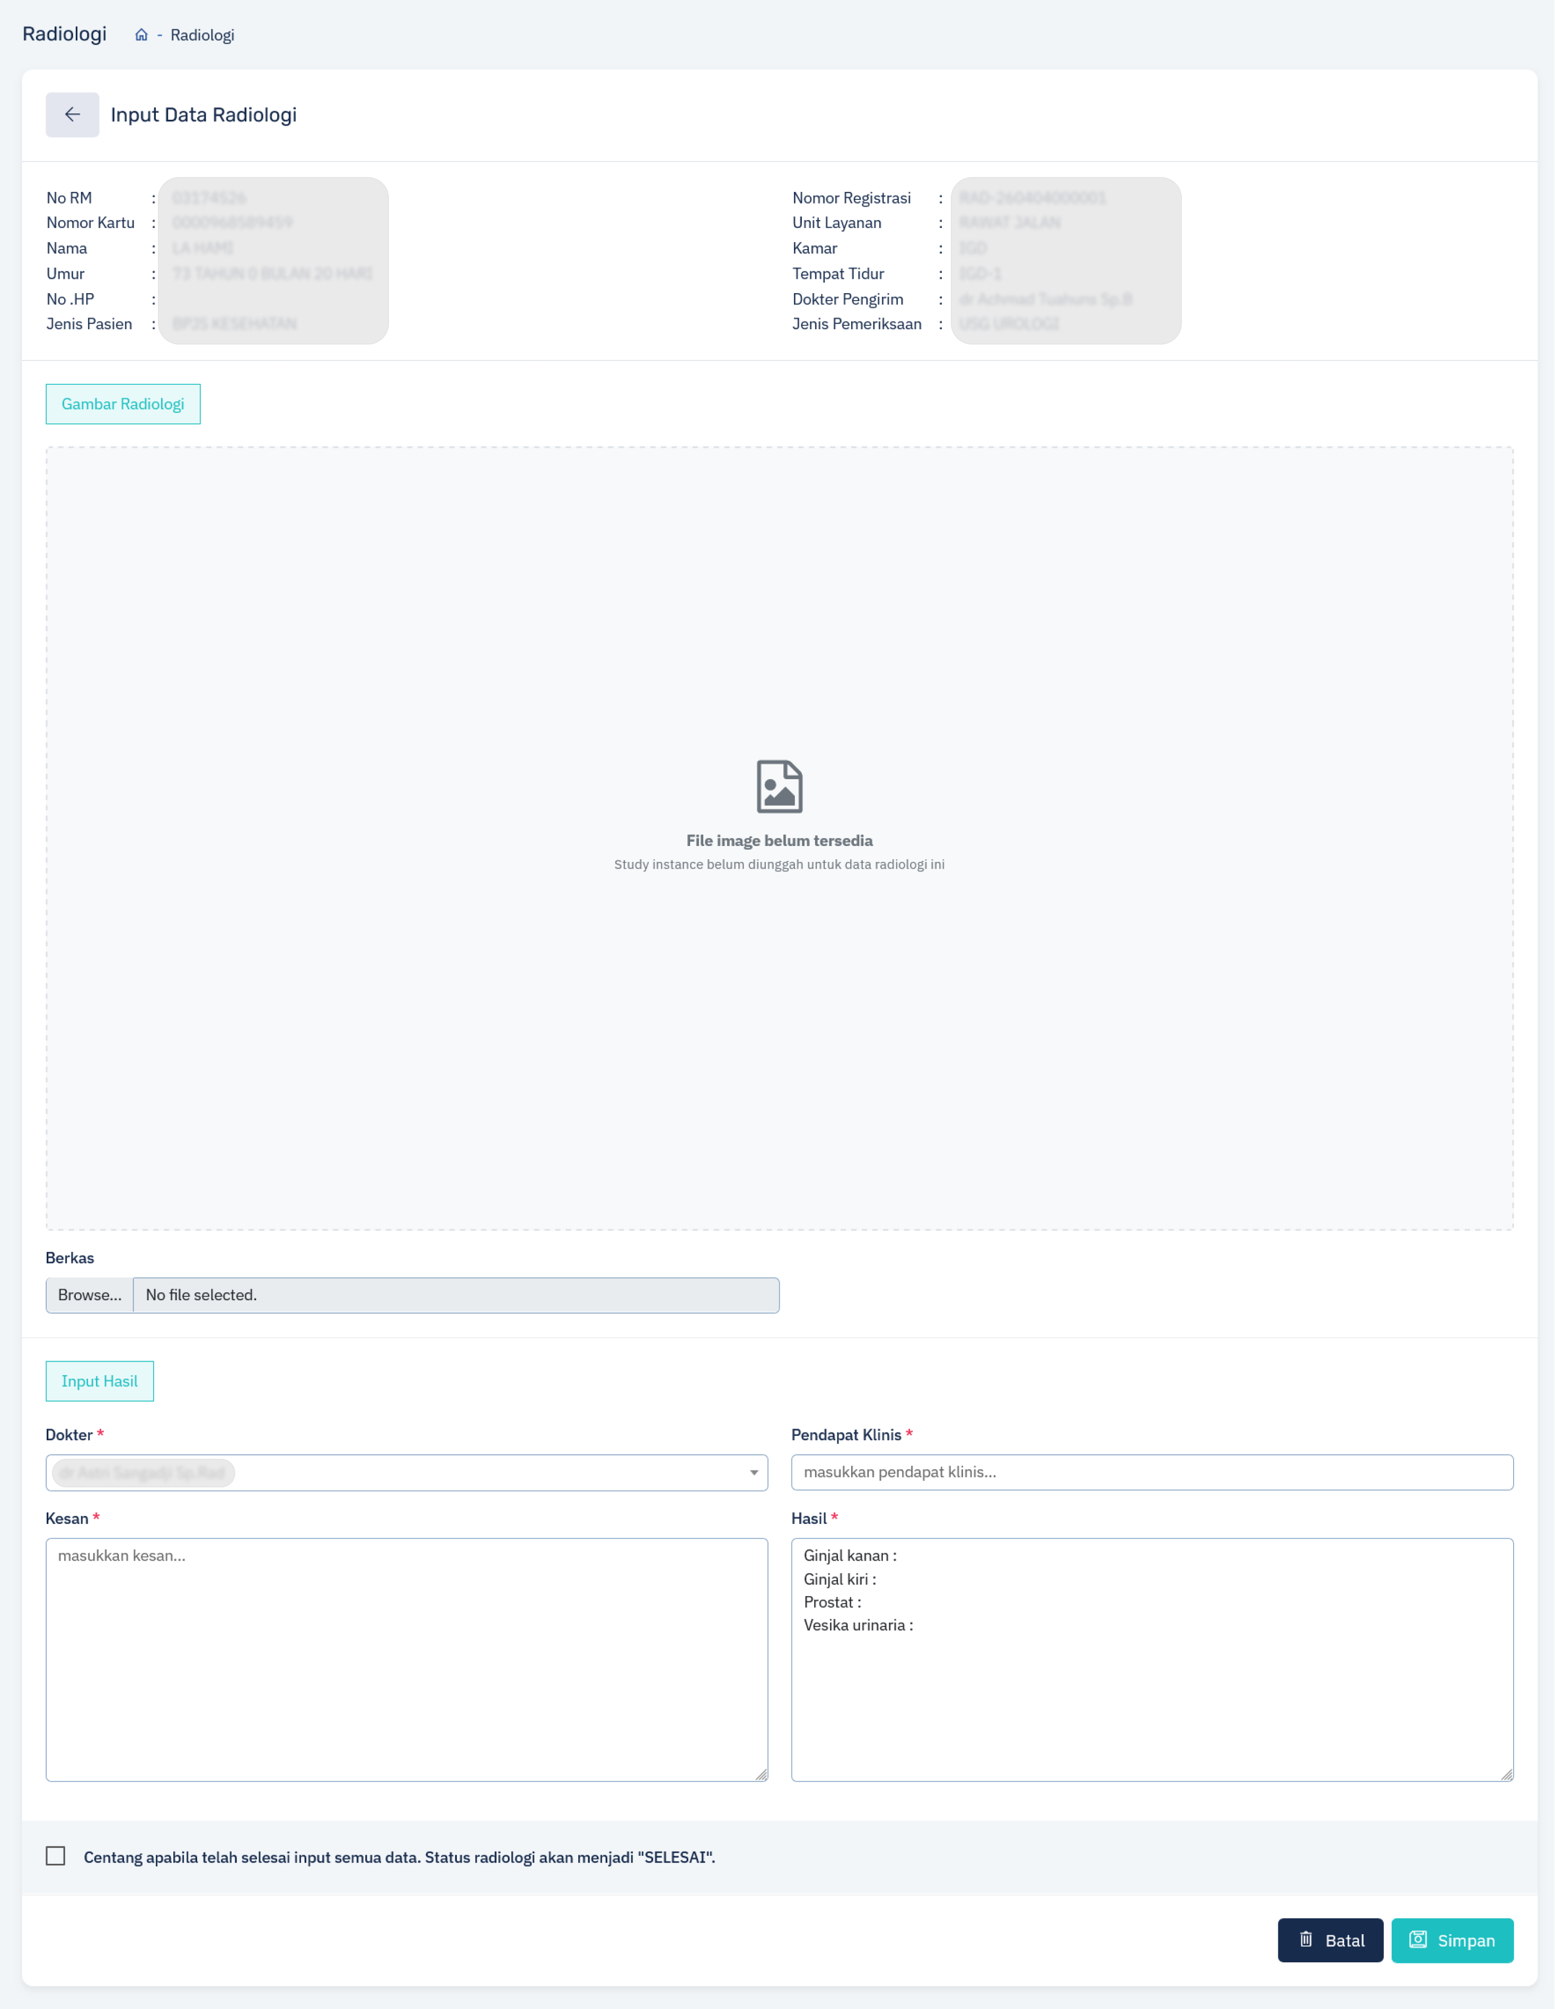Image resolution: width=1555 pixels, height=2009 pixels.
Task: Tick the SELESAI completion checkbox
Action: coord(56,1856)
